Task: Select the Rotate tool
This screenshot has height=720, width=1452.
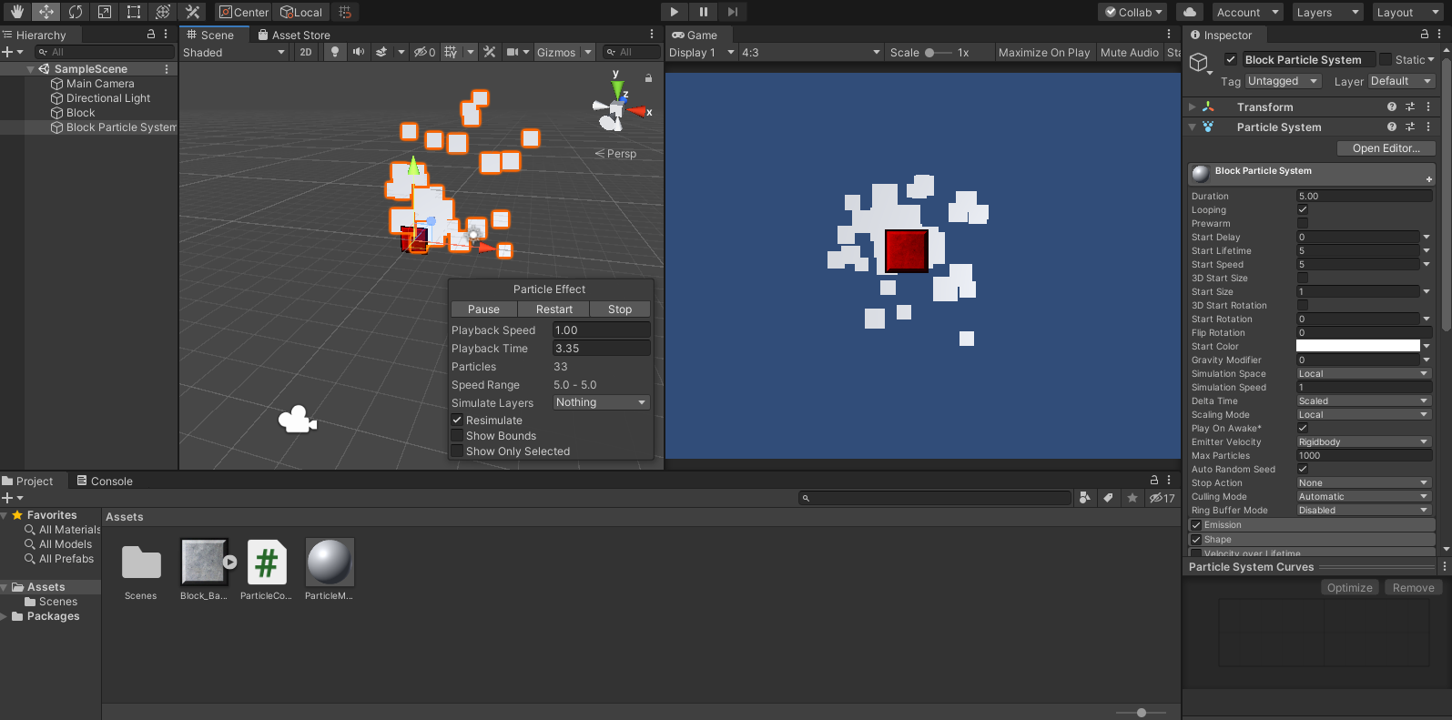Action: [75, 12]
